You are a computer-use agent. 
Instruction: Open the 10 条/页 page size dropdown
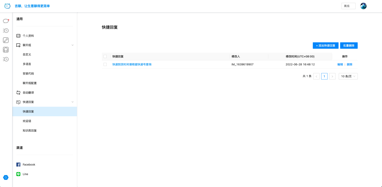tap(348, 76)
